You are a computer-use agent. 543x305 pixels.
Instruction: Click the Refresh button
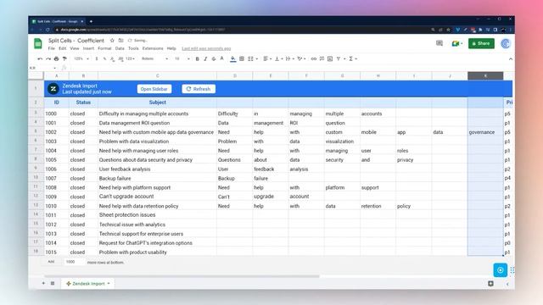(199, 89)
